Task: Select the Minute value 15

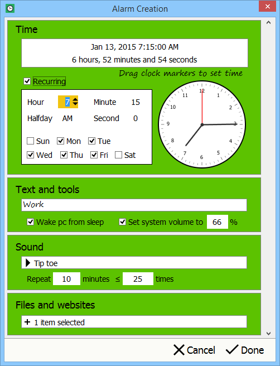Action: coord(136,102)
